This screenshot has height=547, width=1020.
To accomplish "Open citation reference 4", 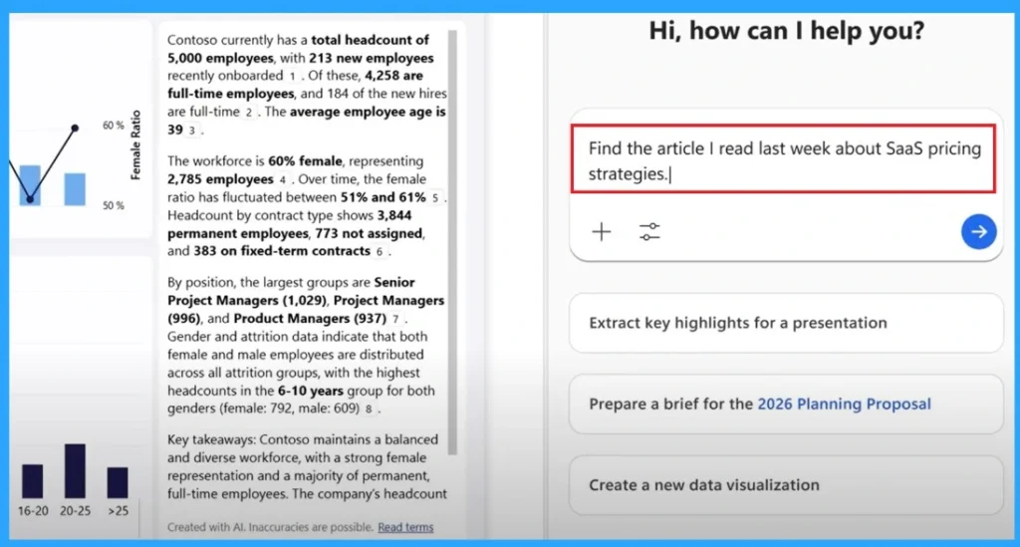I will point(282,179).
